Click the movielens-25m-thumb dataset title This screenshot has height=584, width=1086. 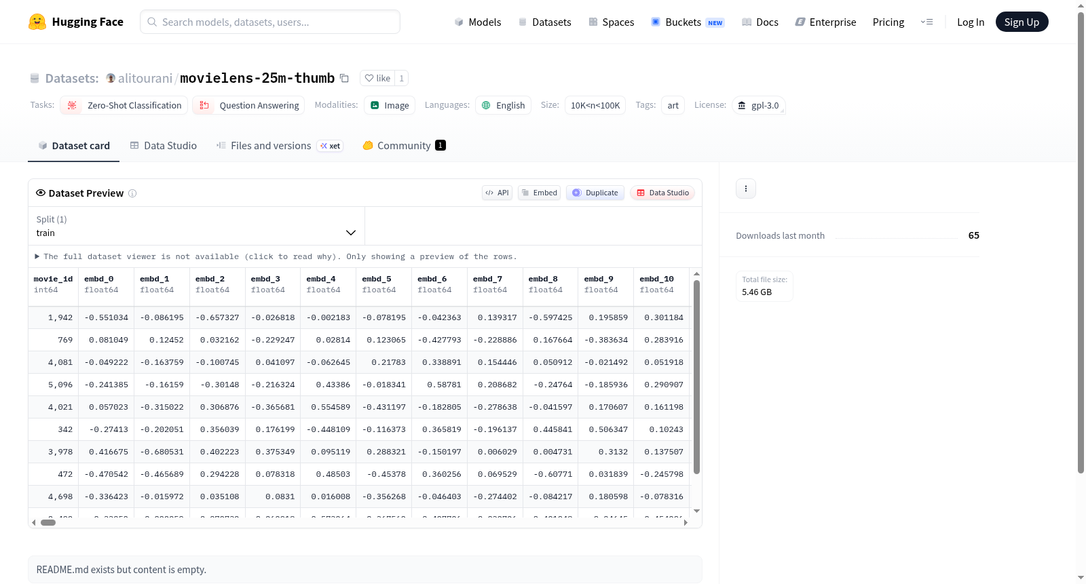click(x=257, y=78)
